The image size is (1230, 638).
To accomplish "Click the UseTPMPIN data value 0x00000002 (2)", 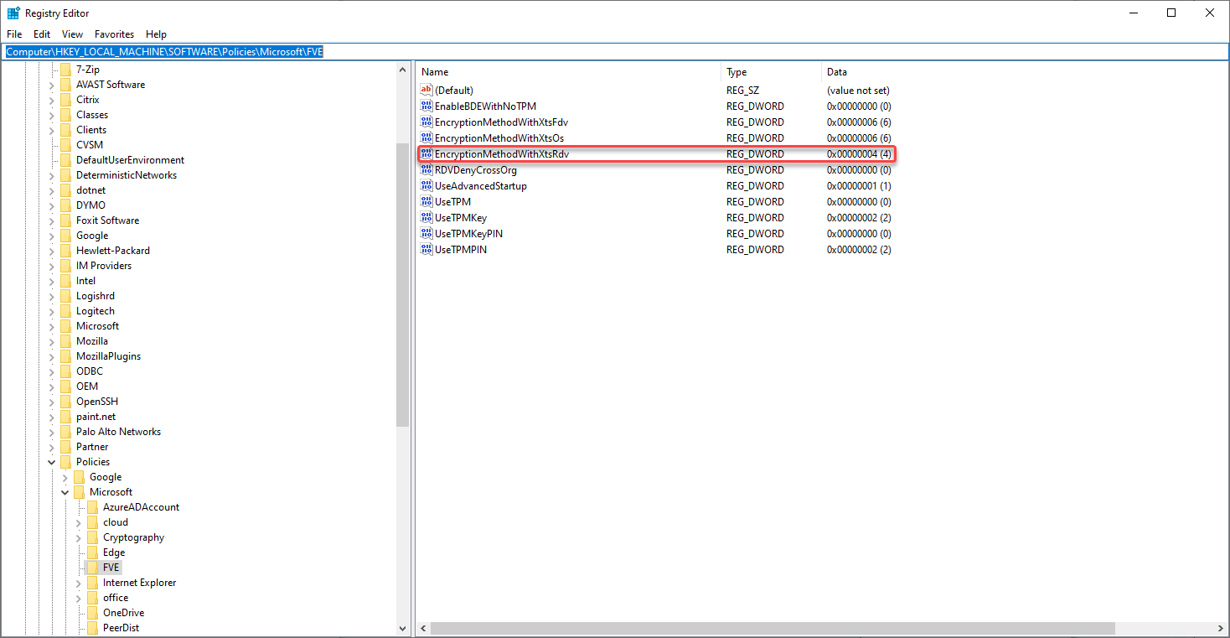I will click(859, 250).
